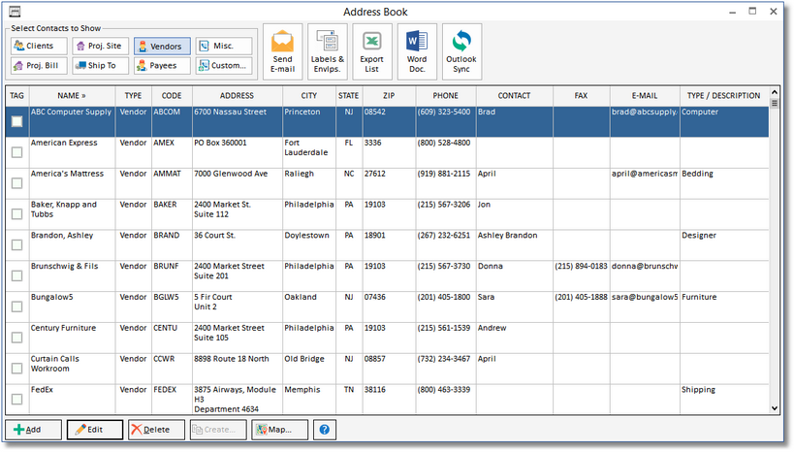Select the Payees contact filter
The image size is (794, 452).
pos(162,66)
